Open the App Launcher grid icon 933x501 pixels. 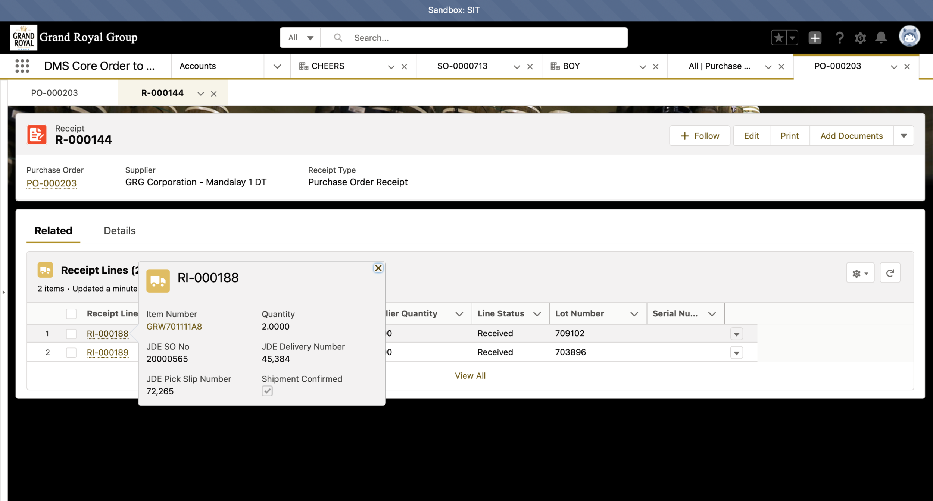tap(22, 66)
